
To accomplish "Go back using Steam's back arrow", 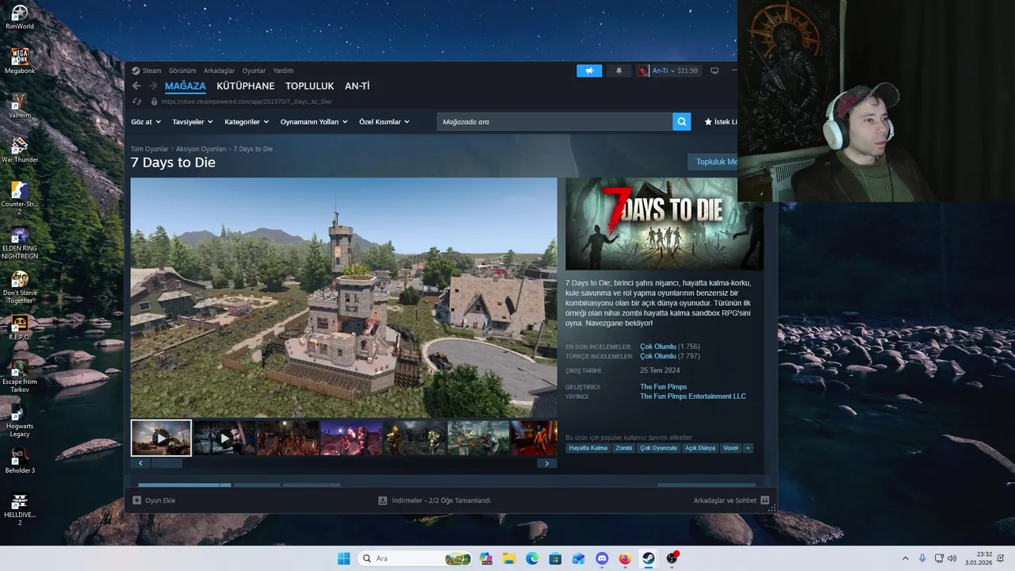I will [x=136, y=86].
